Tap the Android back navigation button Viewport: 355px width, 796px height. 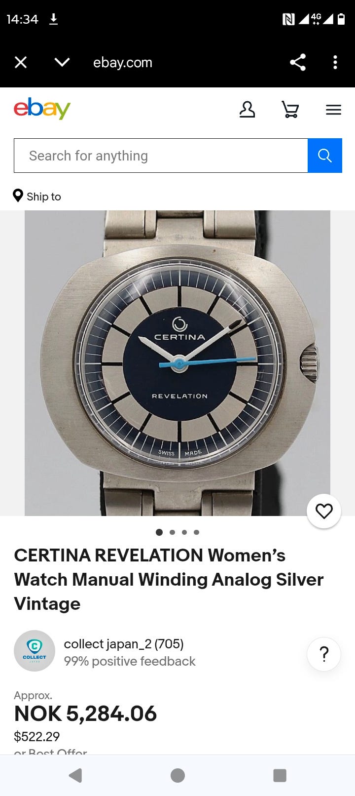coord(75,775)
